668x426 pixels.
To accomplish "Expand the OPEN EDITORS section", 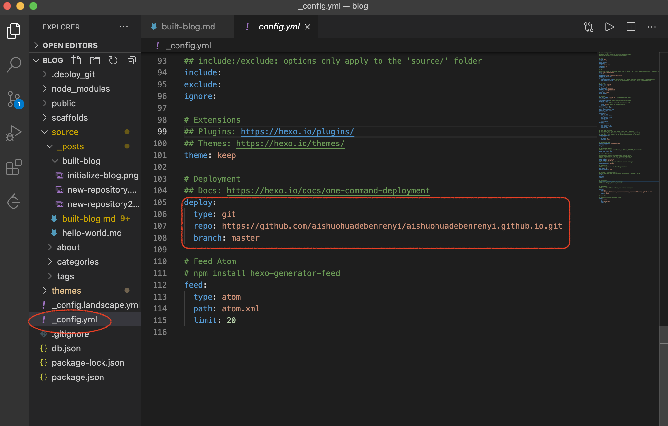I will point(70,45).
